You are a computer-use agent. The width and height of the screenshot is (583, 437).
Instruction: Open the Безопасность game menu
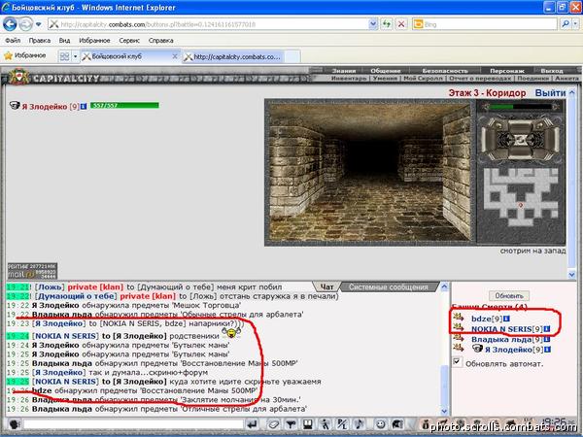(445, 71)
